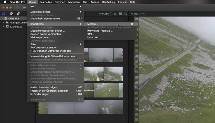Choose Im Finder zeigen
Viewport: 215px width, 123px height.
coord(55,94)
